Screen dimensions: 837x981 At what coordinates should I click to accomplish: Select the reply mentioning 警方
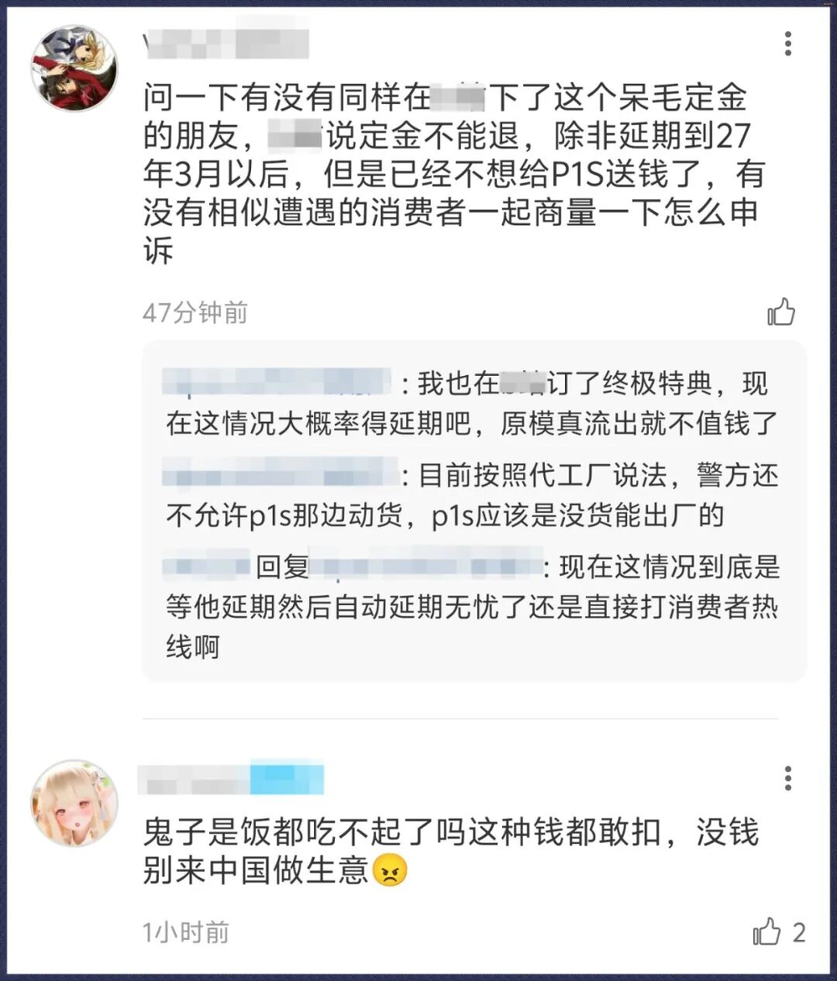click(472, 495)
